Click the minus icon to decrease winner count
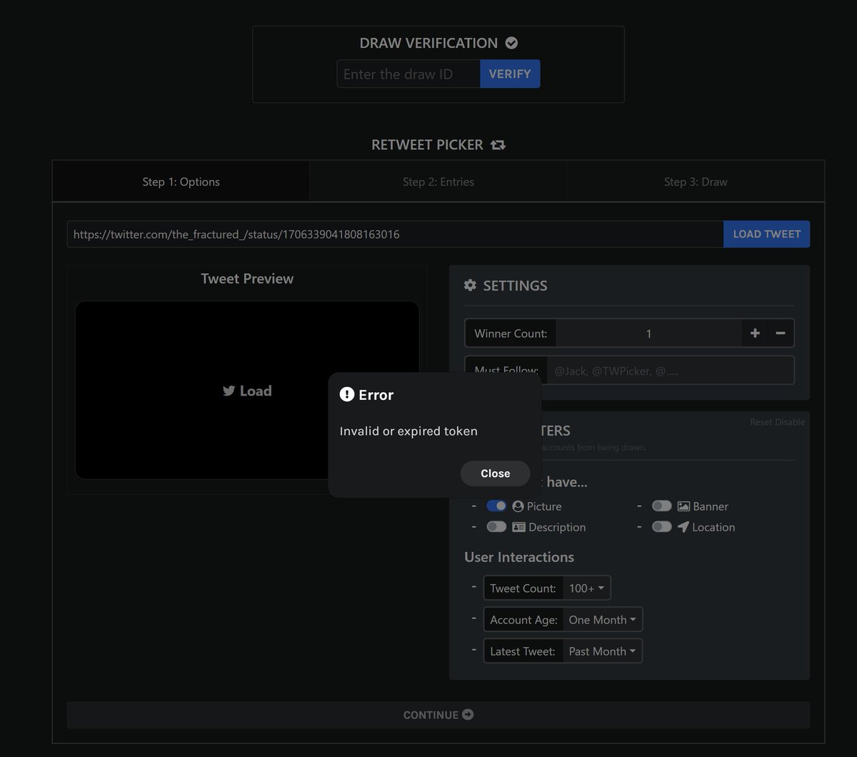The height and width of the screenshot is (757, 857). pyautogui.click(x=781, y=334)
